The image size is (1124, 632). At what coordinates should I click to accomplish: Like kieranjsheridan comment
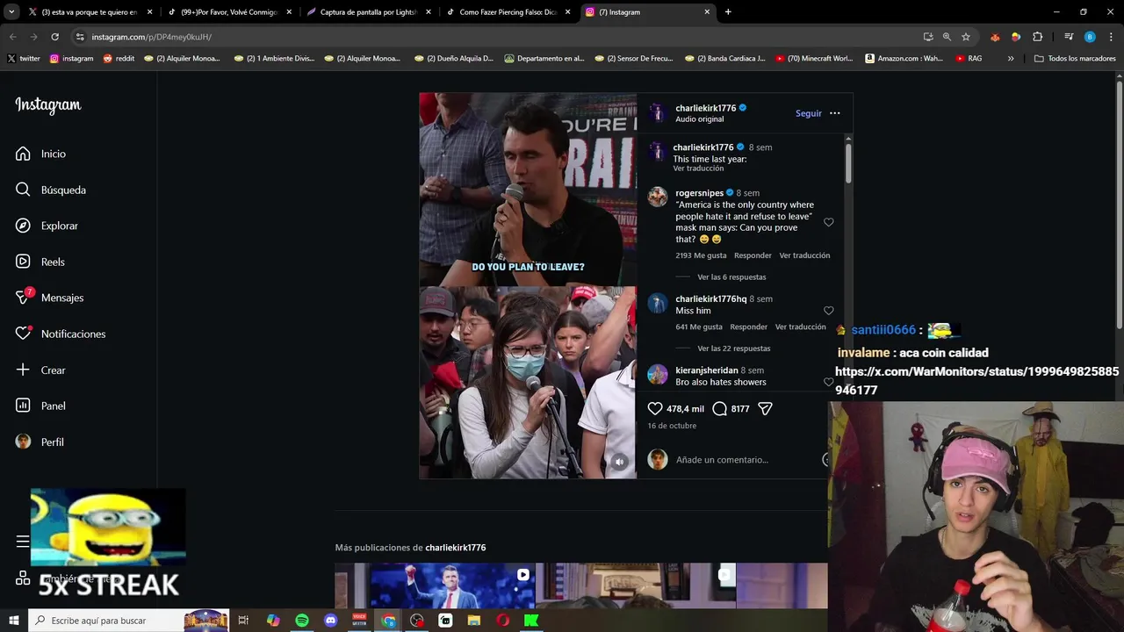pyautogui.click(x=828, y=382)
